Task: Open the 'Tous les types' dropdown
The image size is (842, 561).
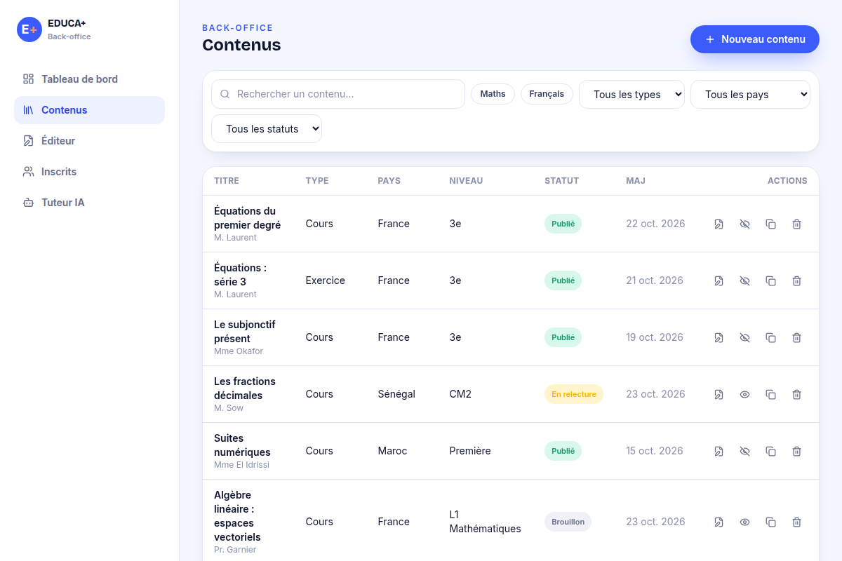Action: (x=631, y=95)
